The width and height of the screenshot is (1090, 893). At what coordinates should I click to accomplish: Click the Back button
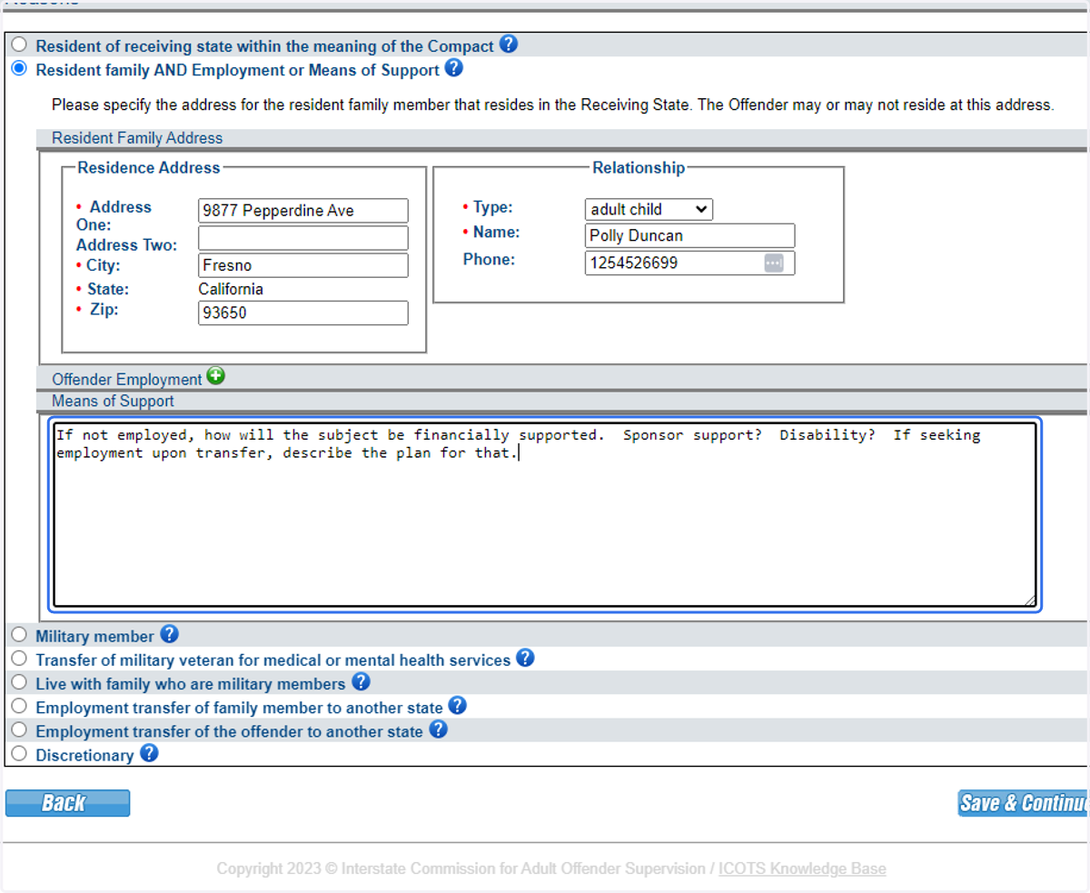coord(68,803)
